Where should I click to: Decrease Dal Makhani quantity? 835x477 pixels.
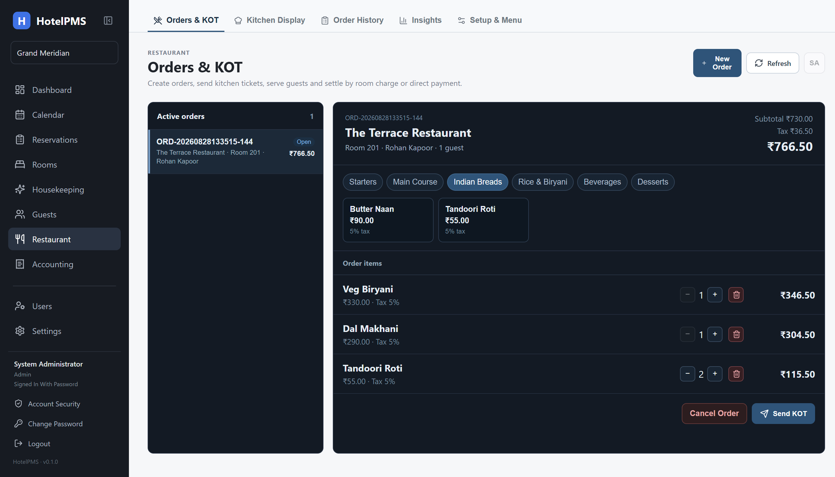[687, 334]
